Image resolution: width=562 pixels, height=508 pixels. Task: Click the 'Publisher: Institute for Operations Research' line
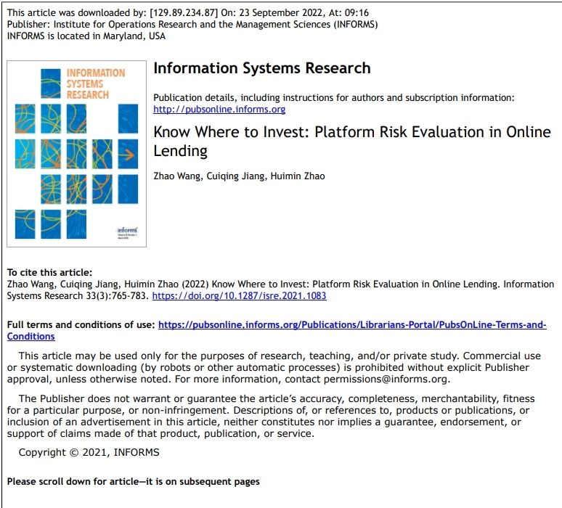tap(192, 25)
